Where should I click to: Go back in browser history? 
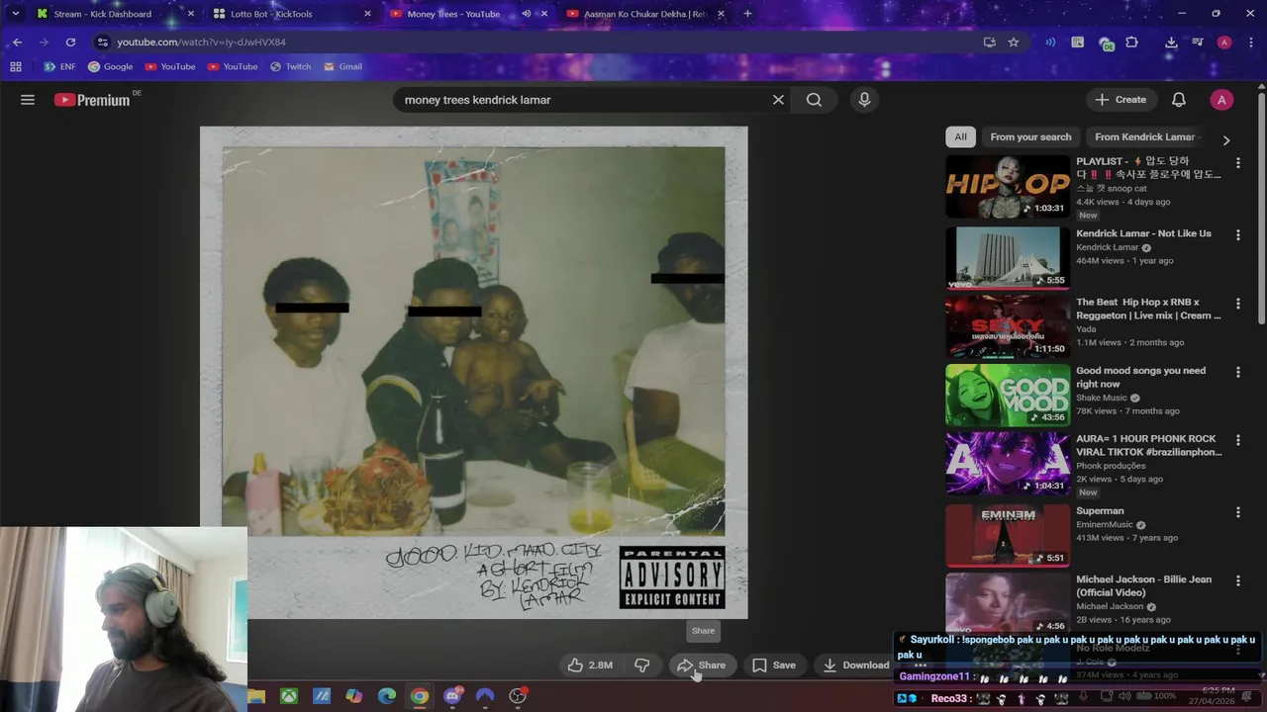click(x=17, y=43)
